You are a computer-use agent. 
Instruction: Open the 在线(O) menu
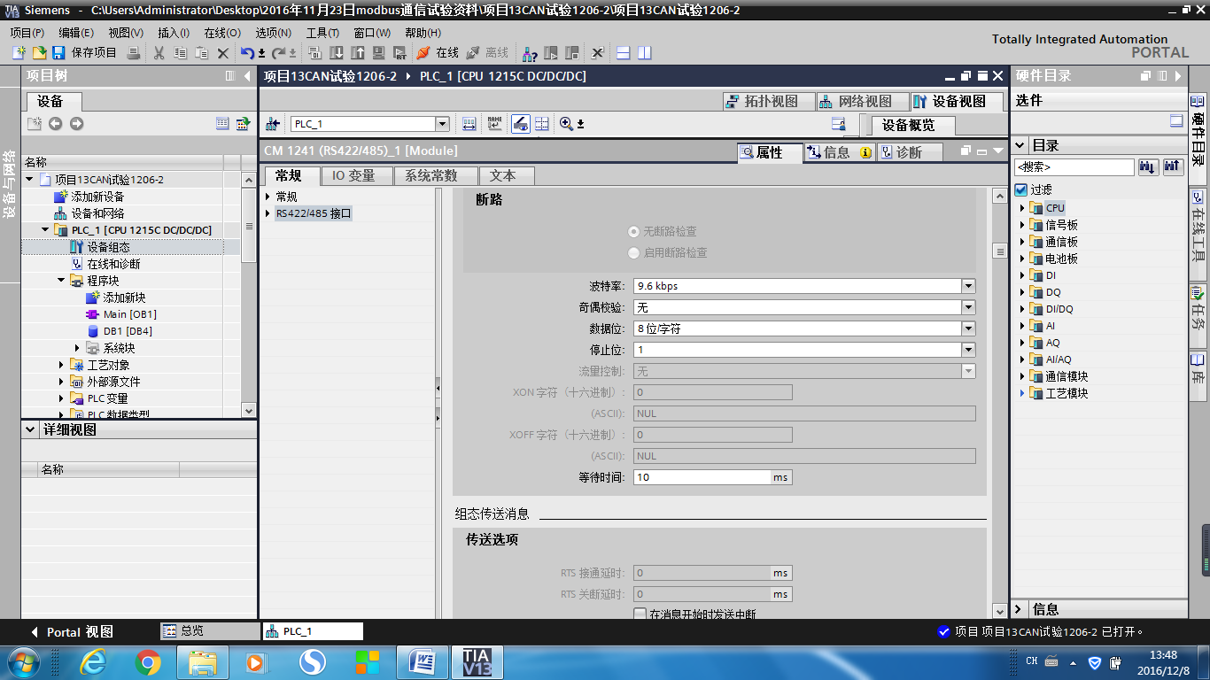coord(222,33)
